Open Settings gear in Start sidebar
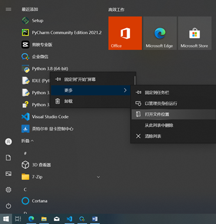The width and height of the screenshot is (216, 224). (x=8, y=190)
